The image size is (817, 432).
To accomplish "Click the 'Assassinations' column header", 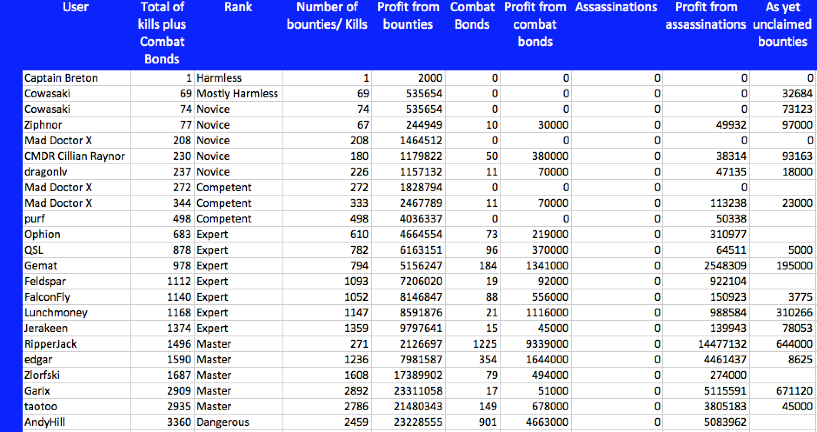I will point(616,7).
